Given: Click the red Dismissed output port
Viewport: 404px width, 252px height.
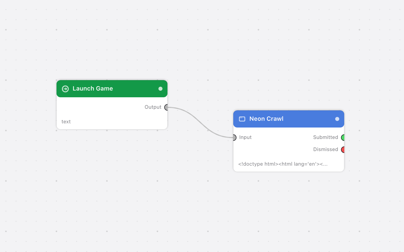Looking at the screenshot, I should pos(343,150).
